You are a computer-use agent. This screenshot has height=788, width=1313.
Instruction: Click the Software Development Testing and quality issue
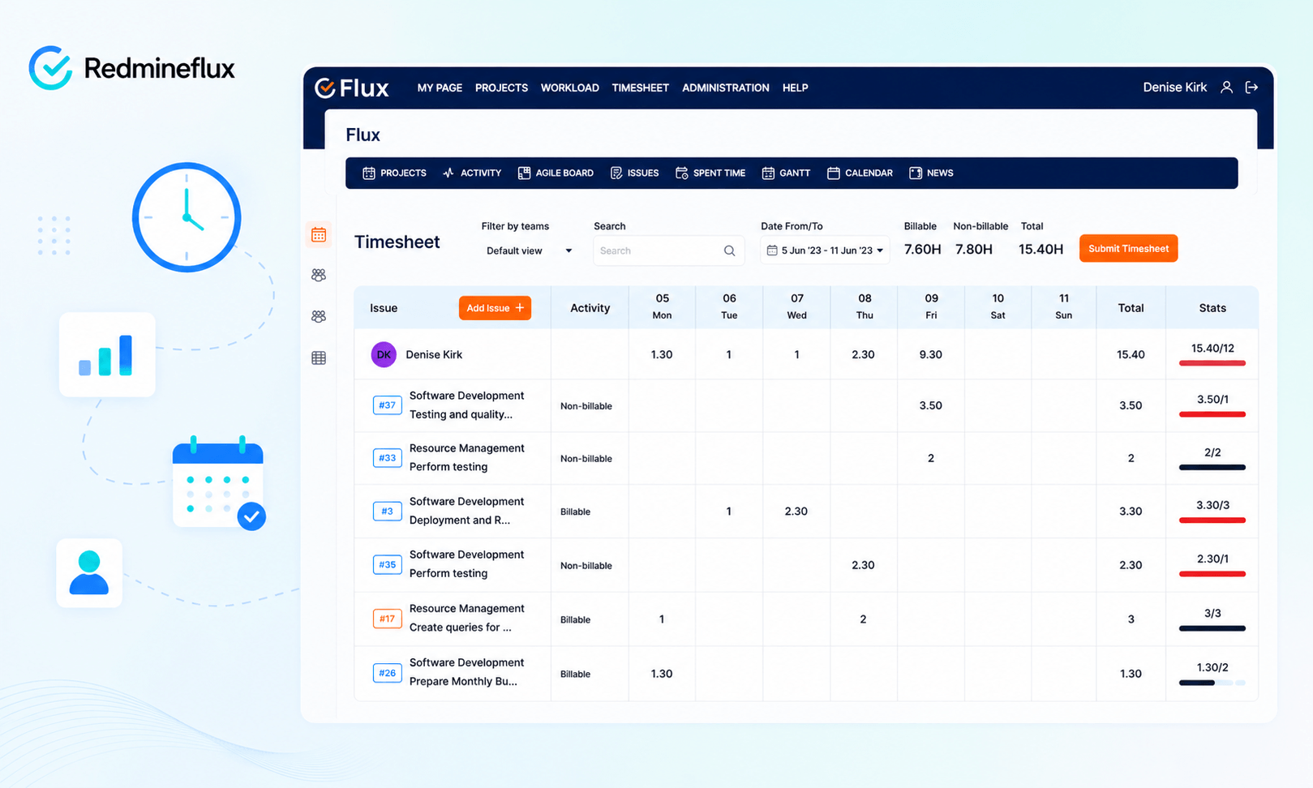coord(466,405)
